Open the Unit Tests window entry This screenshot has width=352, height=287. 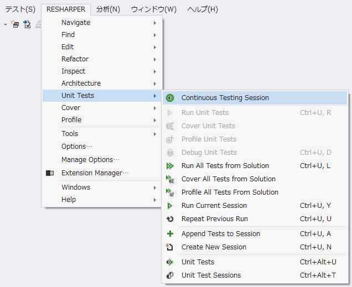[198, 262]
